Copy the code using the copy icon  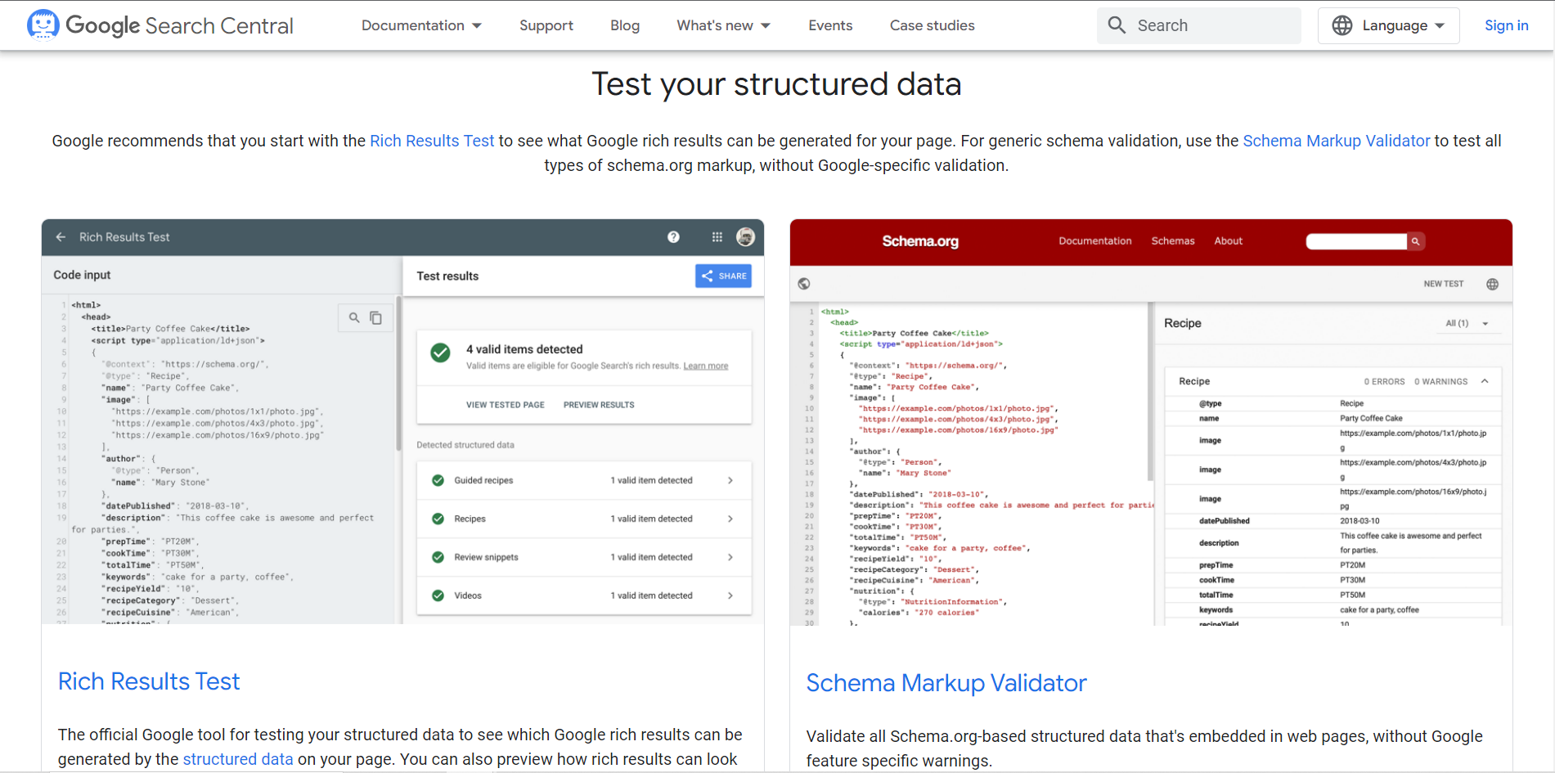[376, 317]
